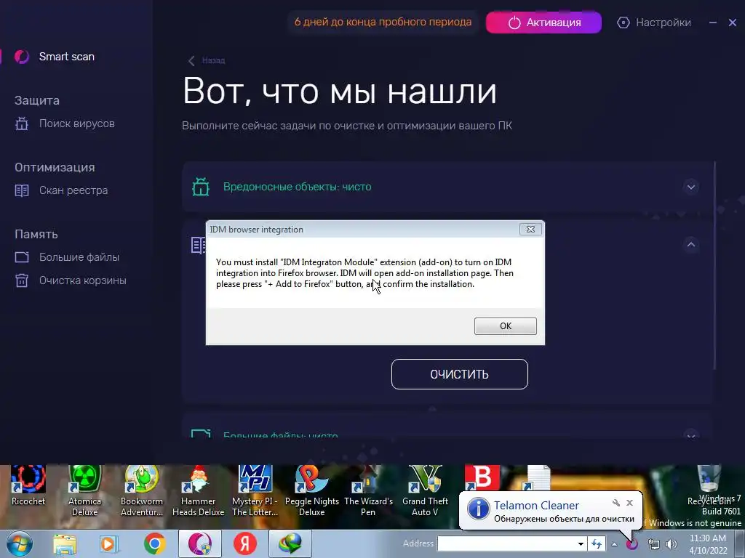Switch to Telamon Cleaner taskbar button
This screenshot has width=745, height=558.
(x=200, y=543)
